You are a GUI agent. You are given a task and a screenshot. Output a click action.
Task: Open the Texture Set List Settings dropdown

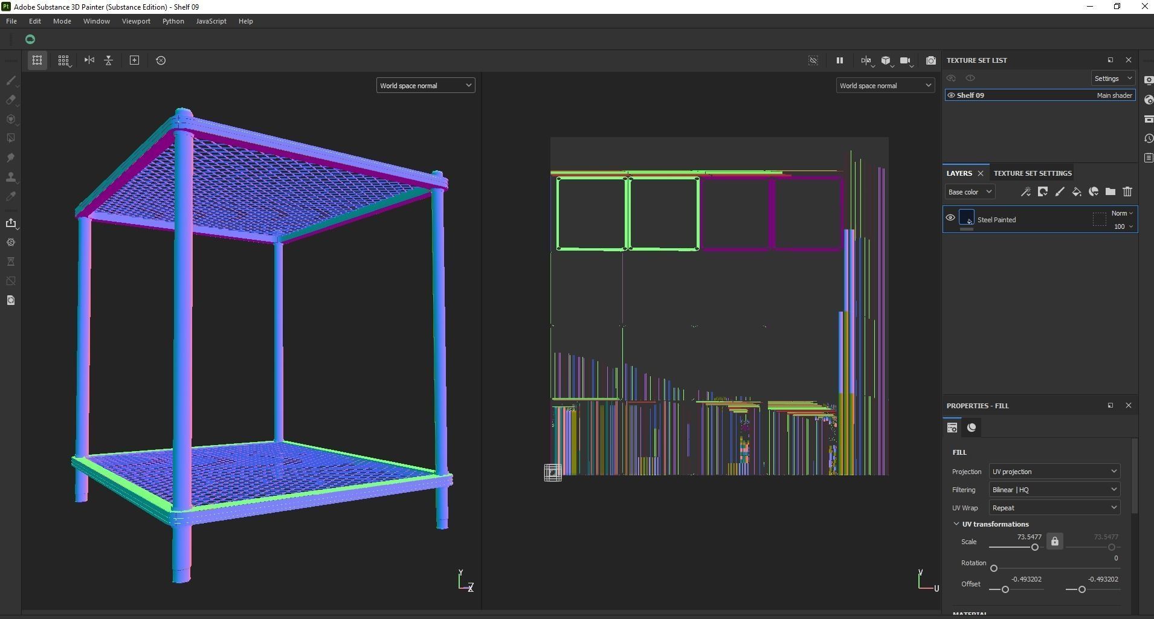1113,79
